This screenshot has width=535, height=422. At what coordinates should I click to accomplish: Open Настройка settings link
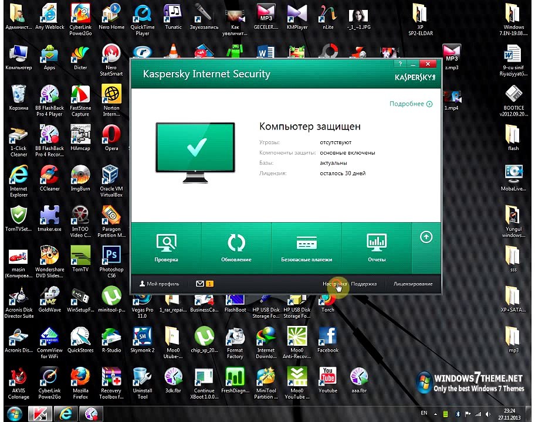point(335,284)
